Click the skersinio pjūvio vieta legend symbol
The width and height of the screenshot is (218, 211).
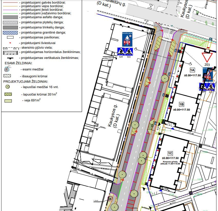[x=11, y=48]
